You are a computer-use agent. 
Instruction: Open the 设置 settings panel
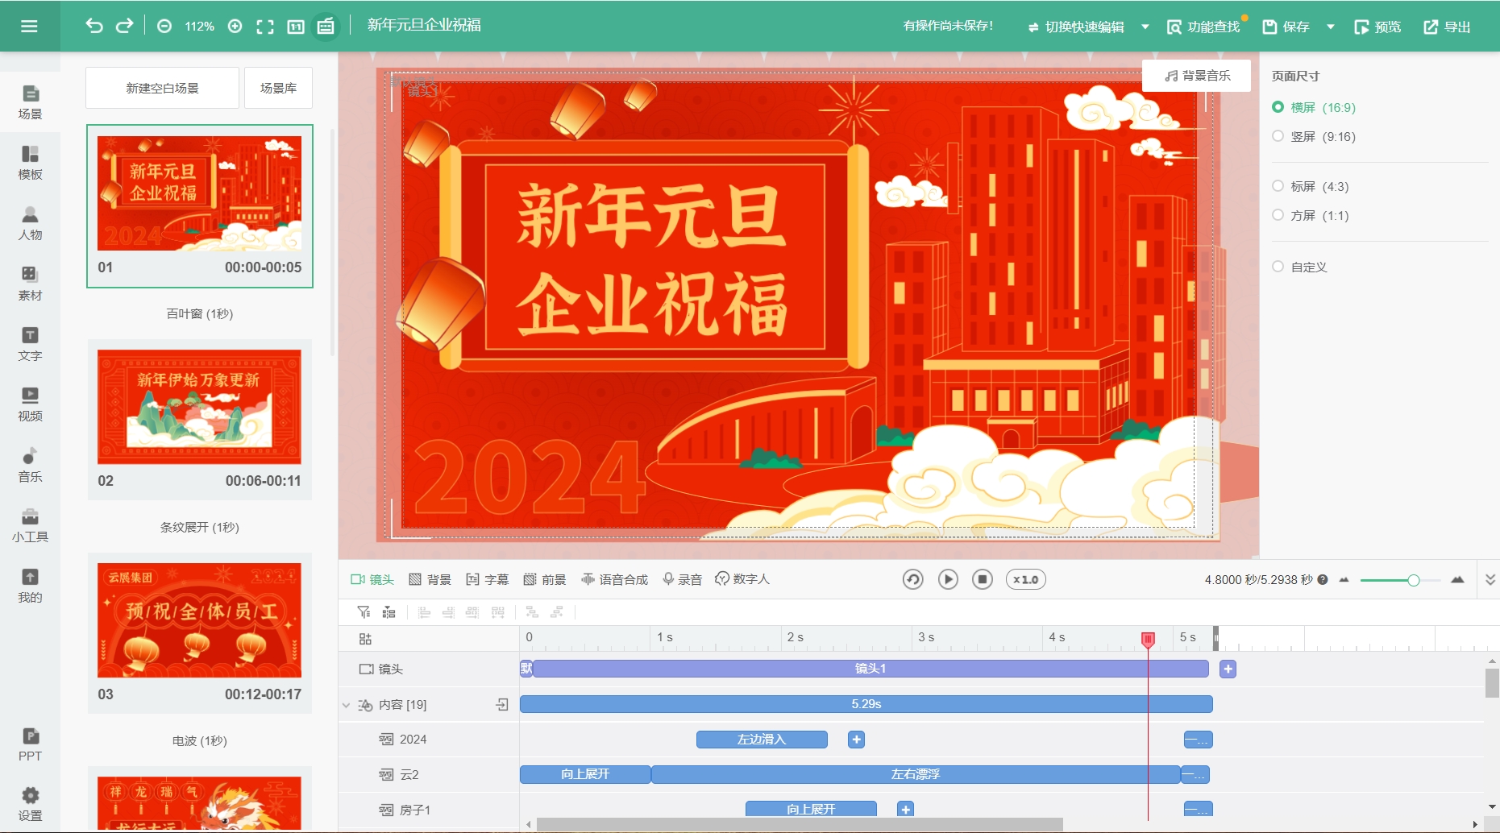30,805
